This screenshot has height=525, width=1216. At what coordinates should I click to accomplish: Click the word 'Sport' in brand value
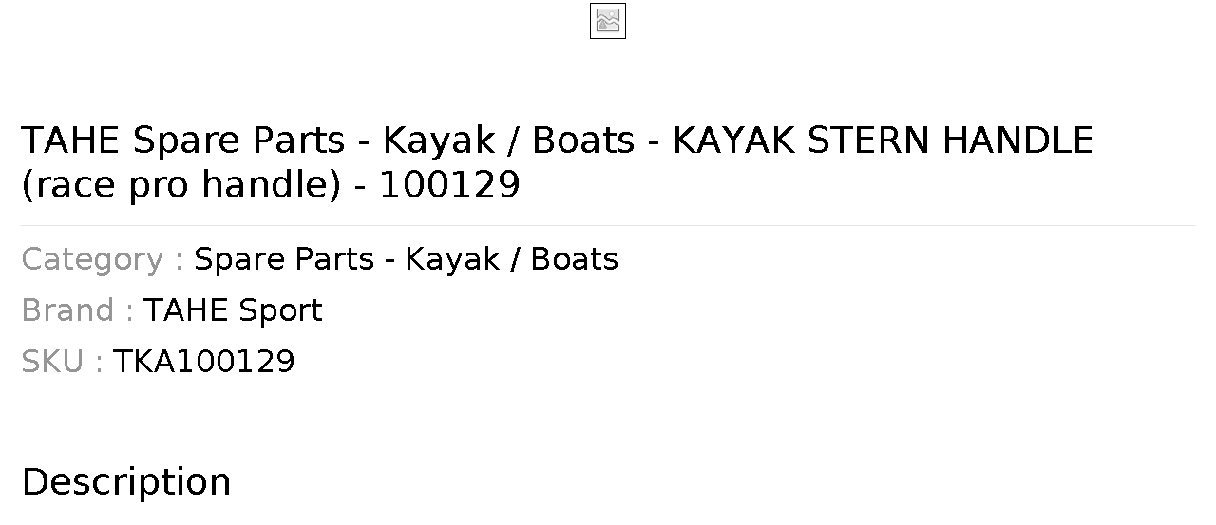point(280,310)
